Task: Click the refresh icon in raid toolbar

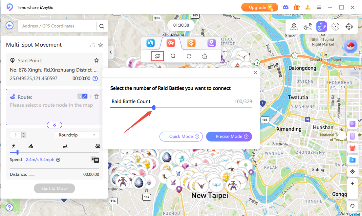Action: (189, 56)
